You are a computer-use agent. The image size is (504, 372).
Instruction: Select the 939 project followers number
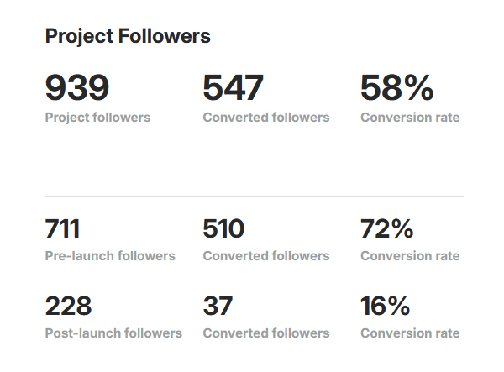click(77, 87)
